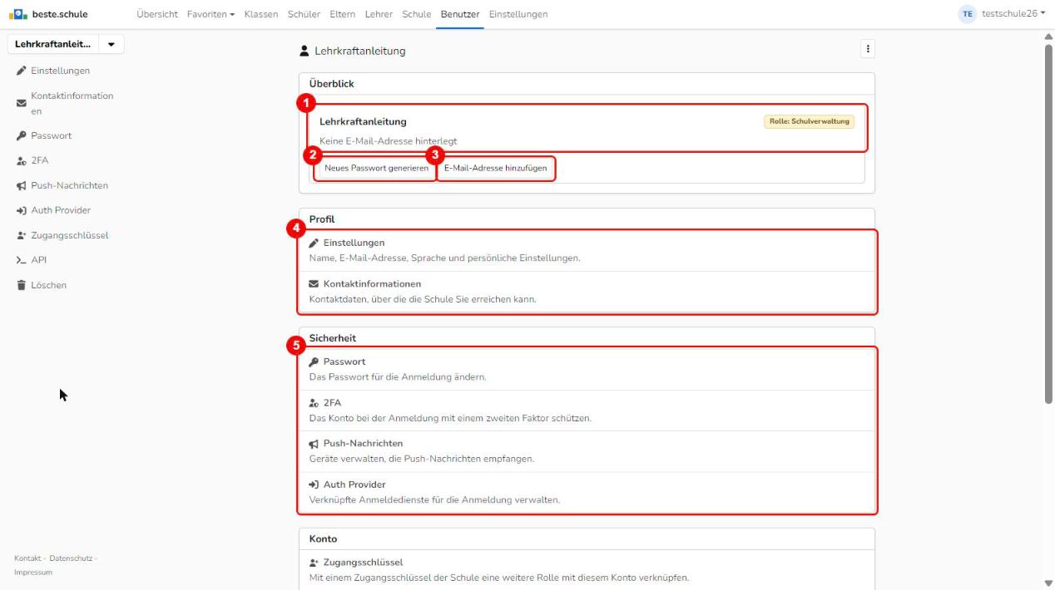The width and height of the screenshot is (1055, 590).
Task: Click the user-plus icon beside sidebar Zugangsschlüssel
Action: (x=21, y=235)
